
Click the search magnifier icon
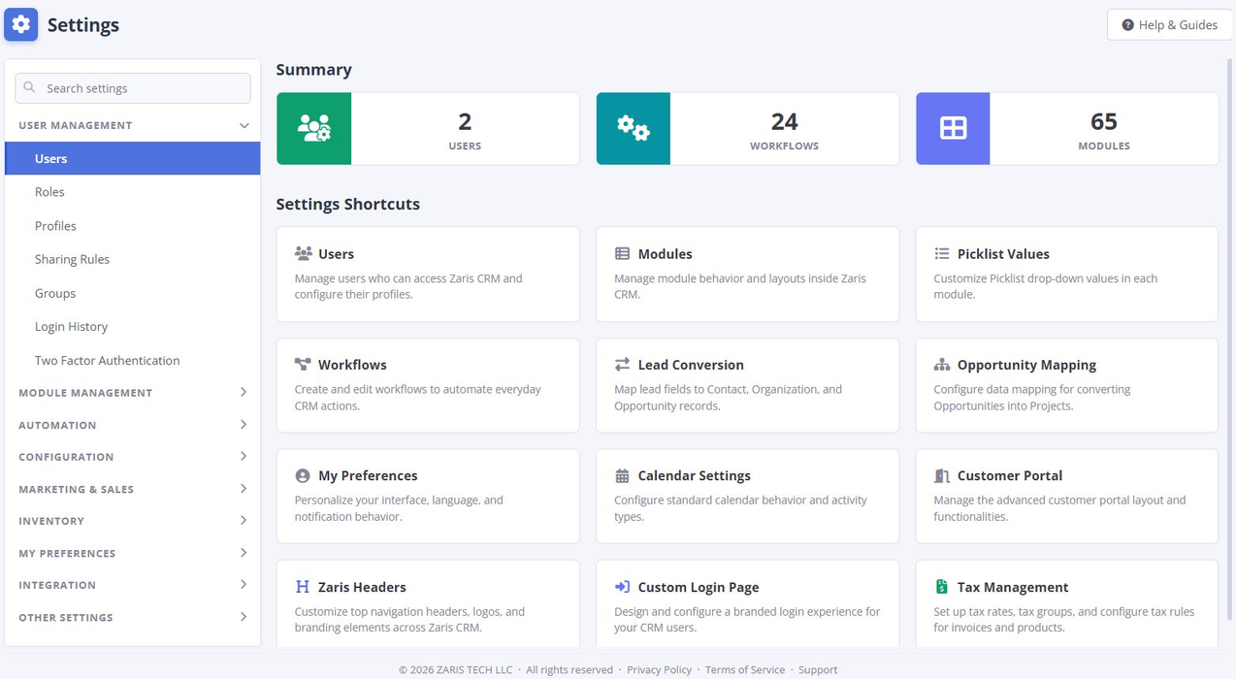pyautogui.click(x=30, y=87)
